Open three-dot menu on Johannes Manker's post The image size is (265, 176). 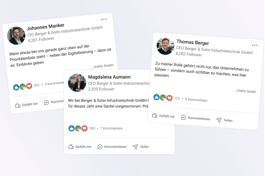pyautogui.click(x=104, y=19)
